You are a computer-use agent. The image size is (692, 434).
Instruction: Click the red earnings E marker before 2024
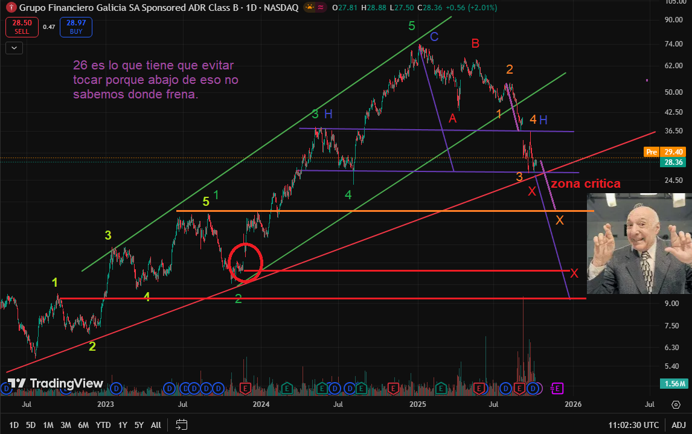tap(245, 389)
